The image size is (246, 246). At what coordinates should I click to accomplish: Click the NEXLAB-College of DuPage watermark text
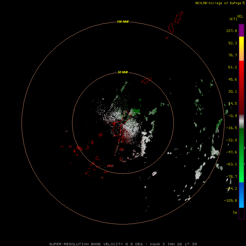point(220,3)
